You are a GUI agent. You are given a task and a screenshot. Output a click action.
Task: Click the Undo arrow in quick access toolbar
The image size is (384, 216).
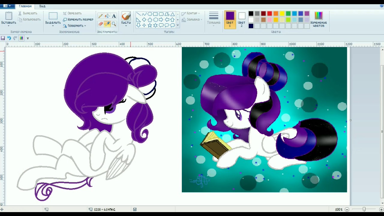point(9,38)
